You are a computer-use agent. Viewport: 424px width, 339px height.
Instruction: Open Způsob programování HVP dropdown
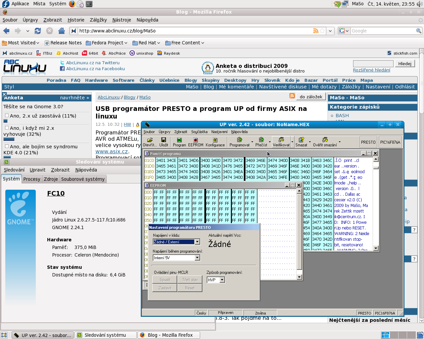tap(222, 280)
